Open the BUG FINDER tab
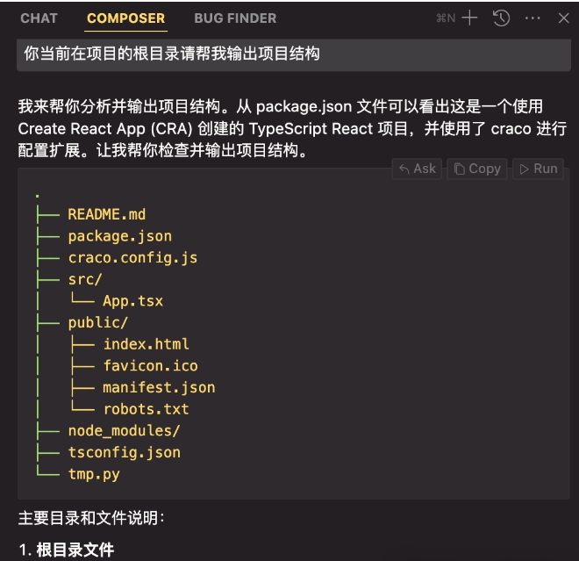This screenshot has width=579, height=561. click(235, 18)
